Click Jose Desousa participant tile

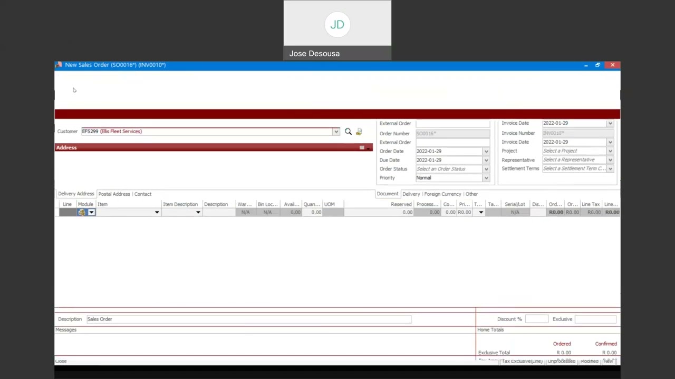(x=337, y=30)
